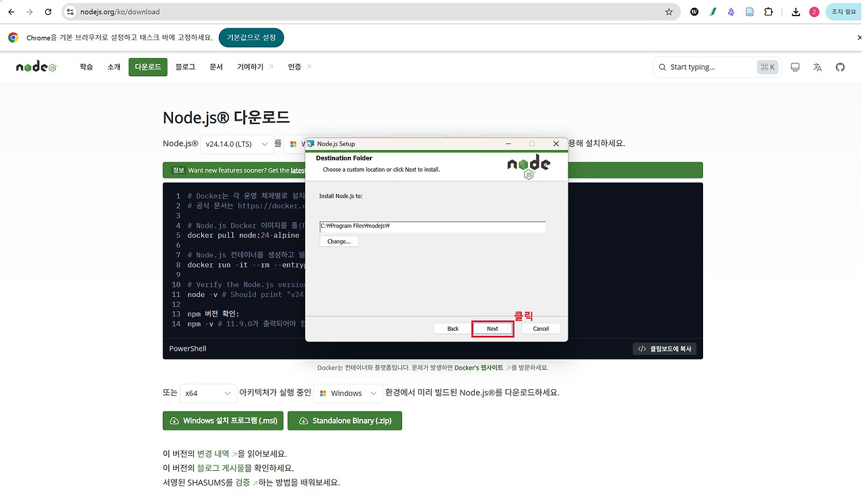Bookmark this page with the star icon
This screenshot has width=862, height=493.
[669, 11]
